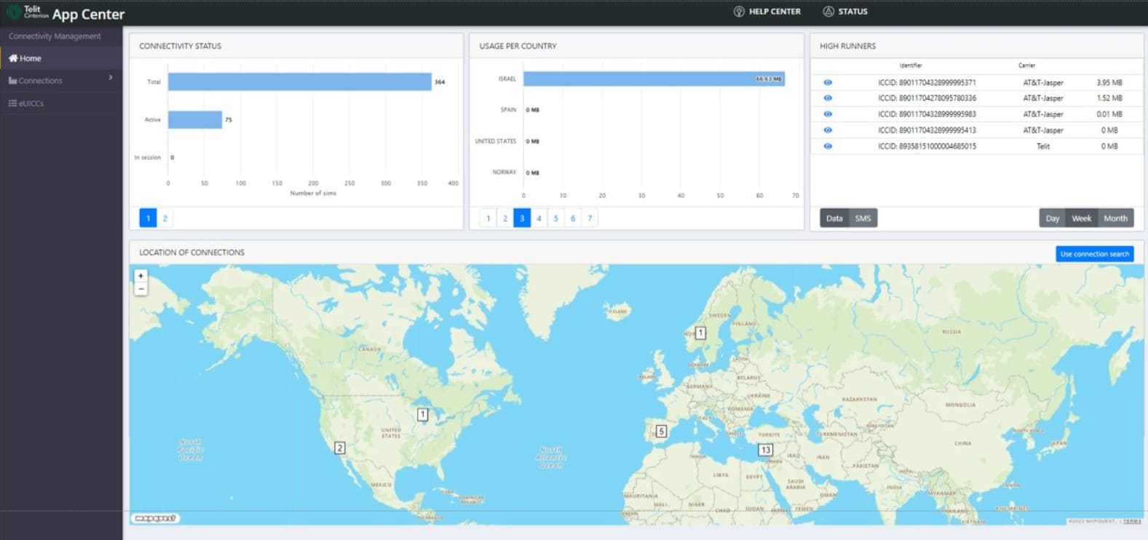Screen dimensions: 1148x540
Task: Set High Runners period to Day
Action: 1053,218
